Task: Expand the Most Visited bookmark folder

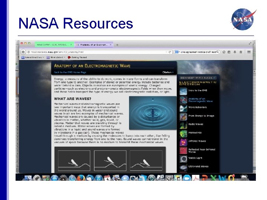Action: 56,57
